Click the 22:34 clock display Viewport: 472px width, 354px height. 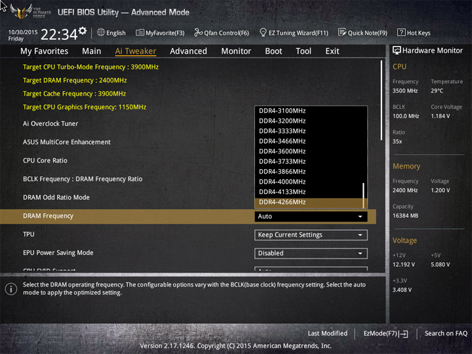click(x=59, y=34)
